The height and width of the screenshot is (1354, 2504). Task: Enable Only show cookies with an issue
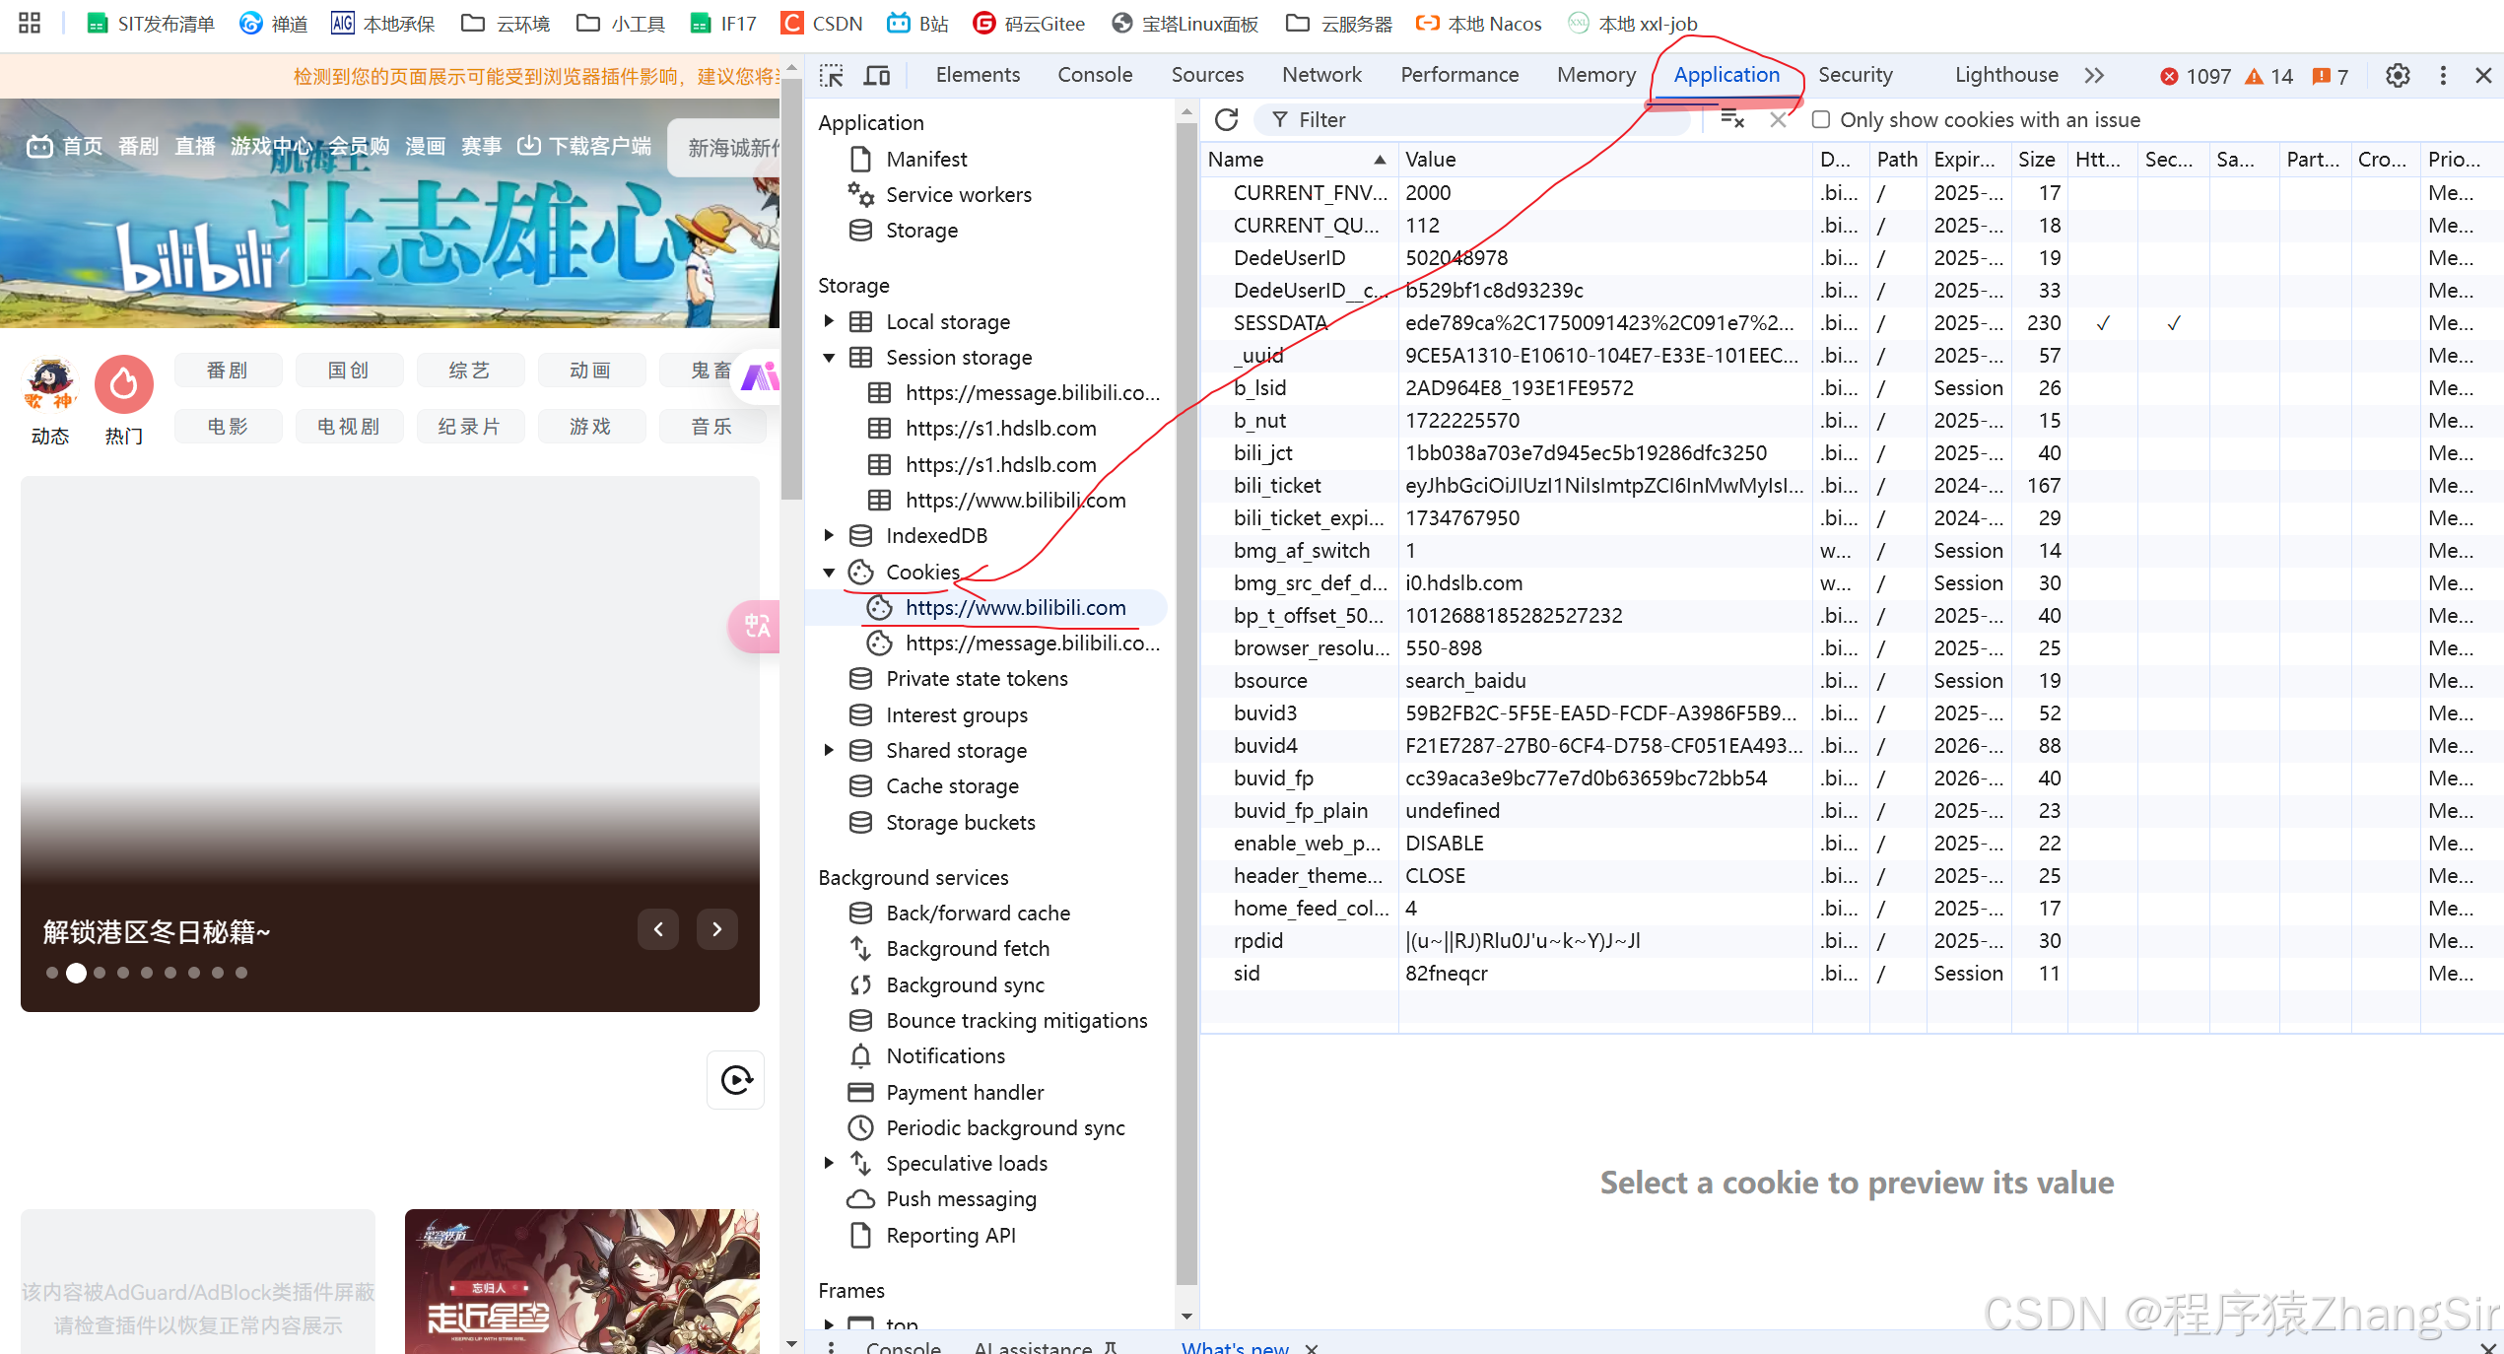[x=1821, y=119]
